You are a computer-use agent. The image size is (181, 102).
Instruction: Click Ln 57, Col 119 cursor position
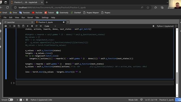[x=151, y=100]
